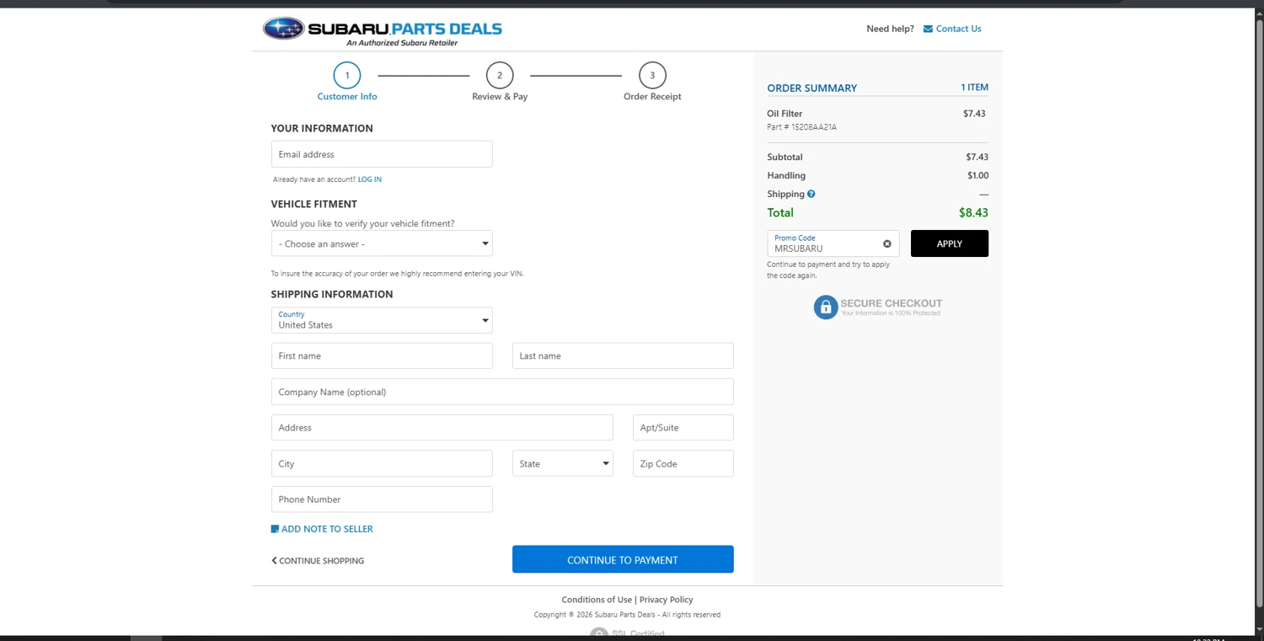Click the Contact Us envelope icon
This screenshot has width=1264, height=641.
click(928, 29)
